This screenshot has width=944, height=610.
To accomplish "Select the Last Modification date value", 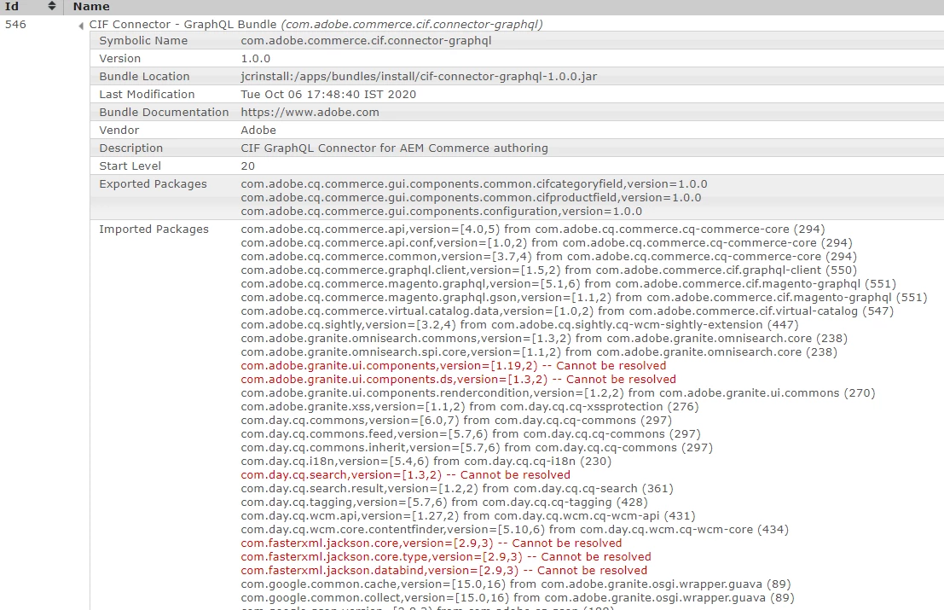I will 328,95.
